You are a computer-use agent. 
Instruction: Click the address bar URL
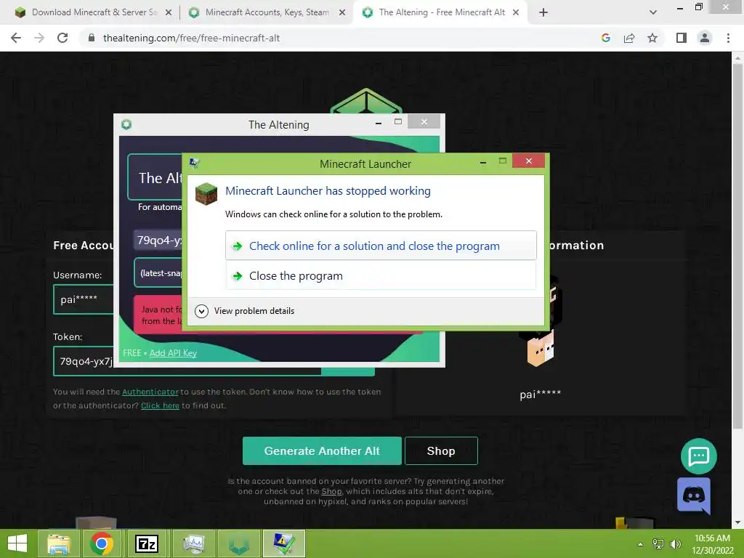click(191, 38)
